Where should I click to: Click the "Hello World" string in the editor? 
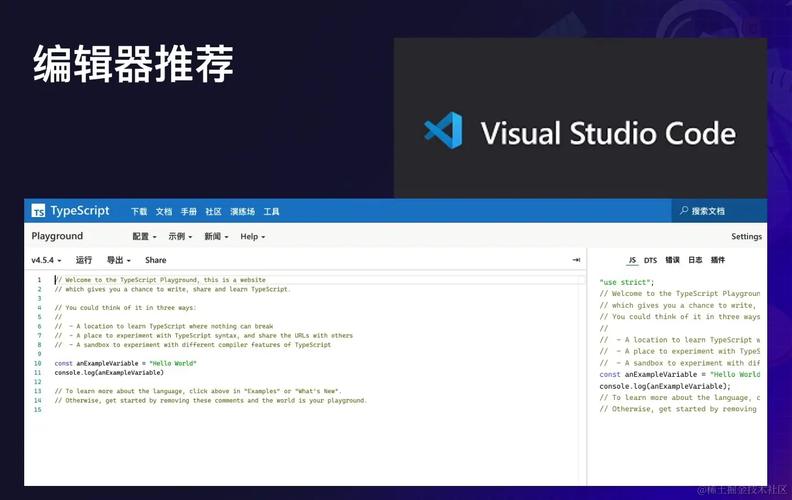point(173,363)
